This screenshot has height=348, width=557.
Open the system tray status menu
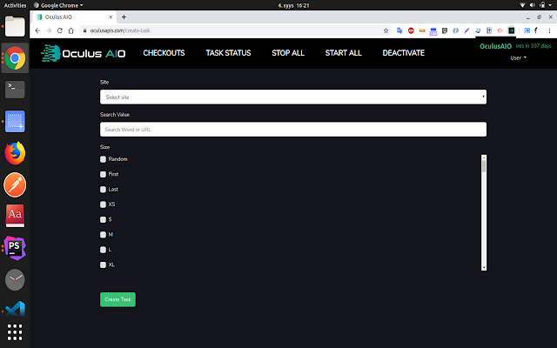click(x=536, y=5)
